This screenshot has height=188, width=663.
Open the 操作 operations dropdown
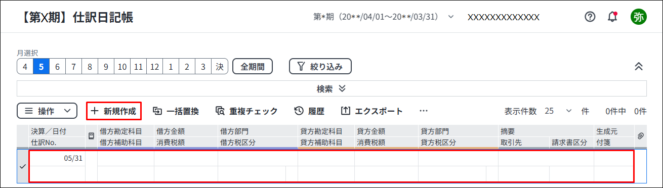pos(47,111)
